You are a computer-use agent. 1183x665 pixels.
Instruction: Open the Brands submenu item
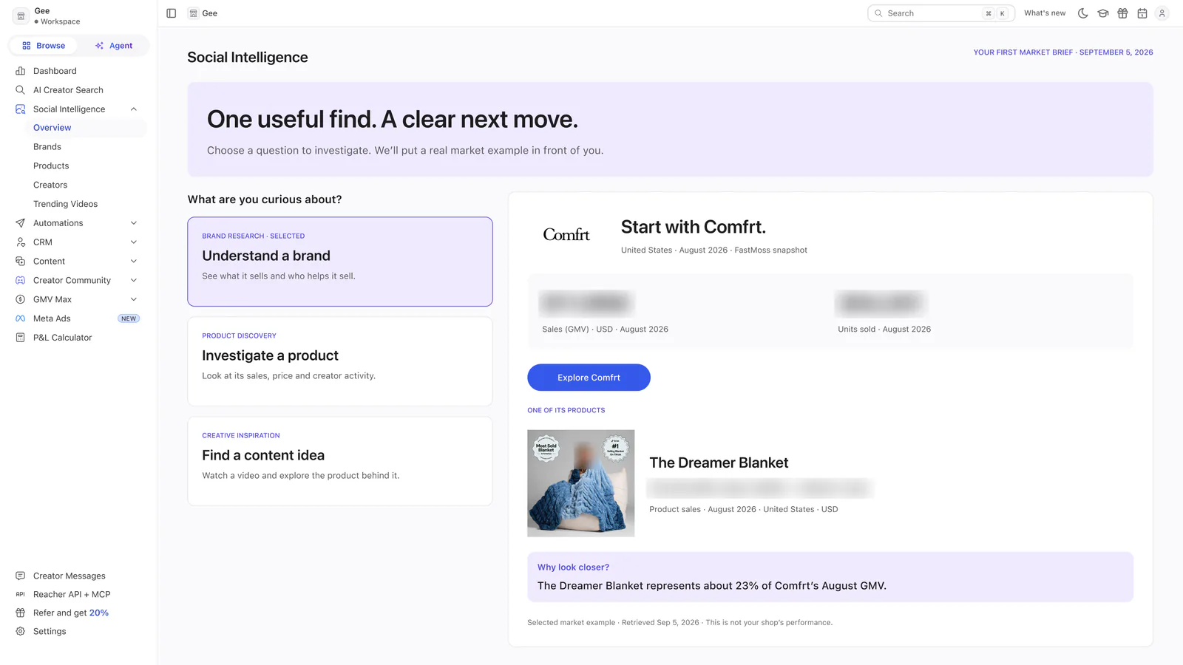coord(47,147)
